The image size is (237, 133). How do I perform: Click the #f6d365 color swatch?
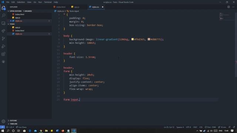point(133,39)
